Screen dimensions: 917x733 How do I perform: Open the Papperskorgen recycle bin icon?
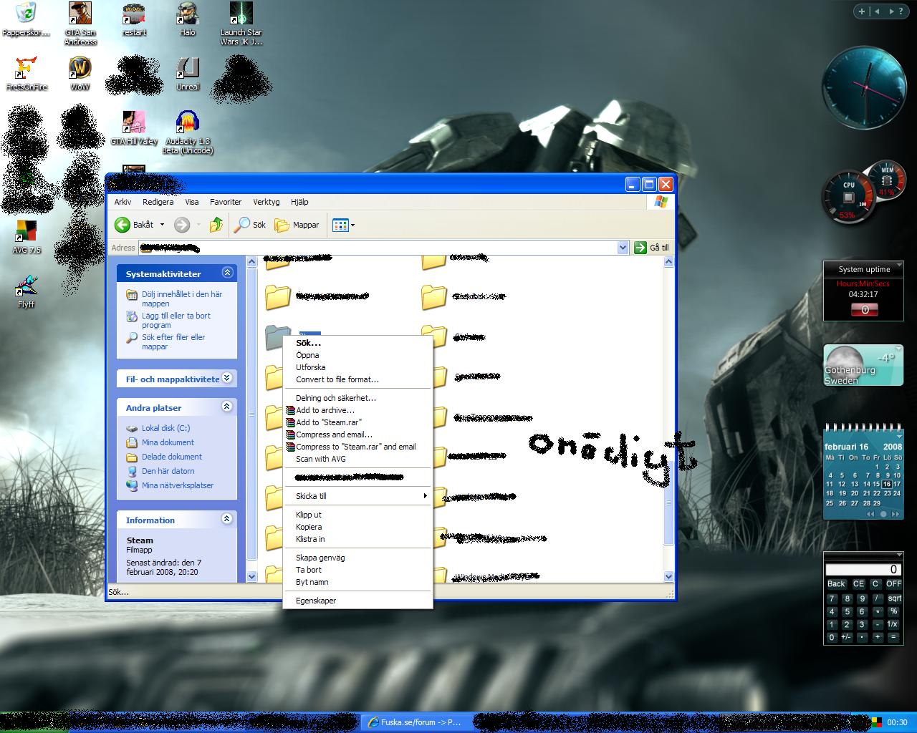[26, 20]
